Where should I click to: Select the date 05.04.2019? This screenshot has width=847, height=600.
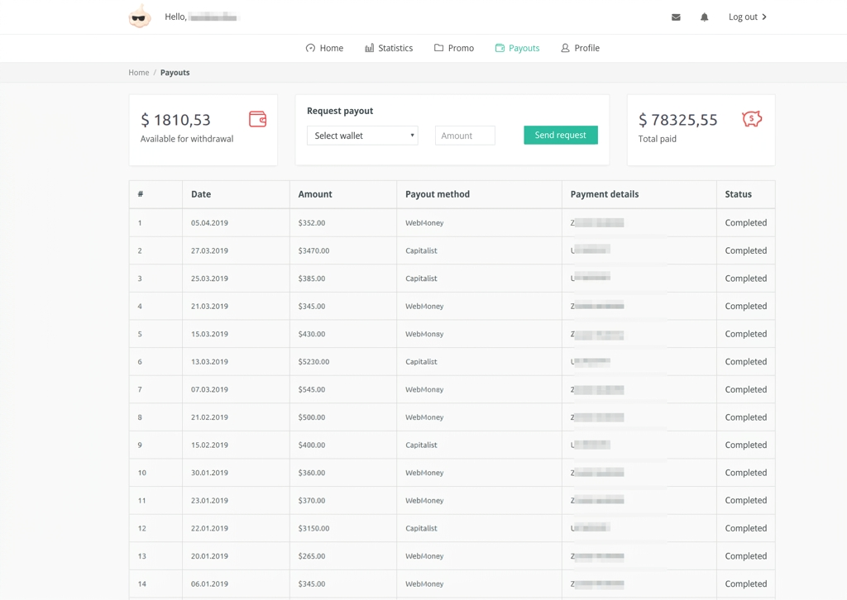coord(209,223)
